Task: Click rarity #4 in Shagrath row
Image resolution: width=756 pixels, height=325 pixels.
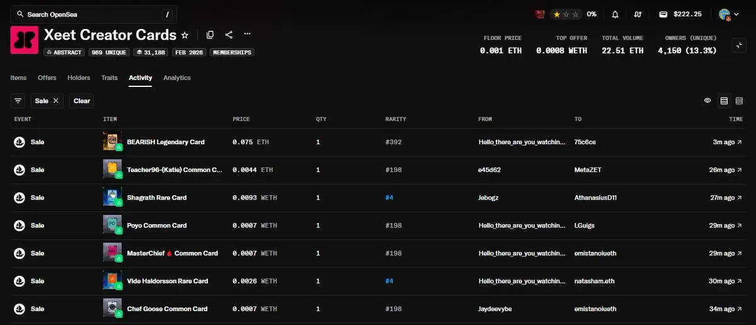Action: pos(389,198)
